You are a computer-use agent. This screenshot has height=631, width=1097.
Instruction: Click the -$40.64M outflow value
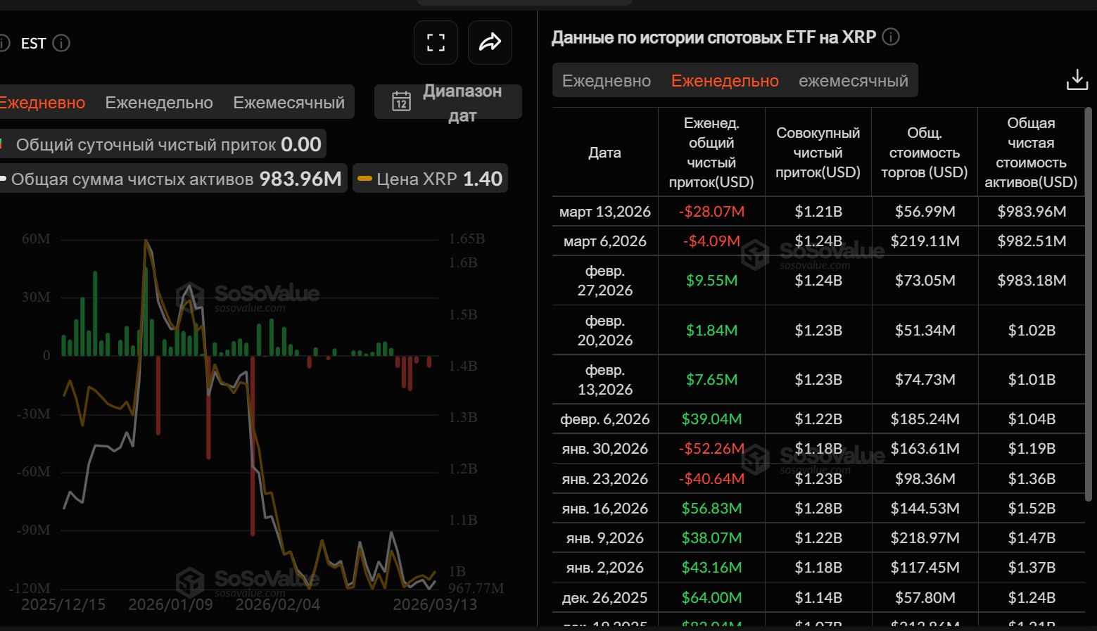[x=711, y=479]
